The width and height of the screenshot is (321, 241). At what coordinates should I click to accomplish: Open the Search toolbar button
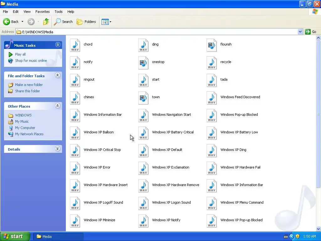tap(63, 22)
